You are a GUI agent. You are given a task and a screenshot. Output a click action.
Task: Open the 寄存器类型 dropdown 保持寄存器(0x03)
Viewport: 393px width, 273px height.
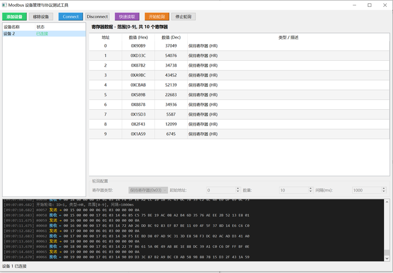point(148,190)
